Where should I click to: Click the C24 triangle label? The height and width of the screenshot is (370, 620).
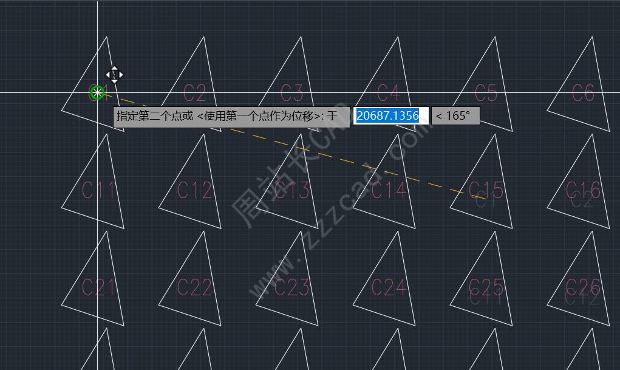pyautogui.click(x=389, y=287)
